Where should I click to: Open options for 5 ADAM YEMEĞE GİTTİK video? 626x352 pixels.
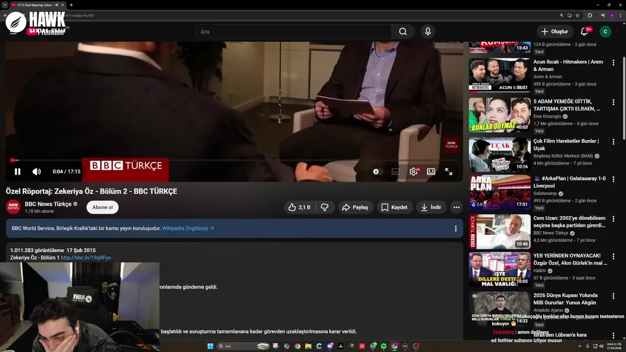point(613,102)
